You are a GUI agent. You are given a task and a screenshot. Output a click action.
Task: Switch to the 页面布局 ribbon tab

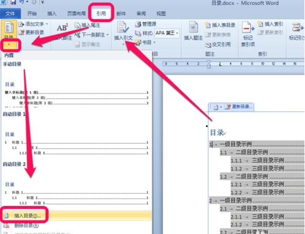(76, 13)
